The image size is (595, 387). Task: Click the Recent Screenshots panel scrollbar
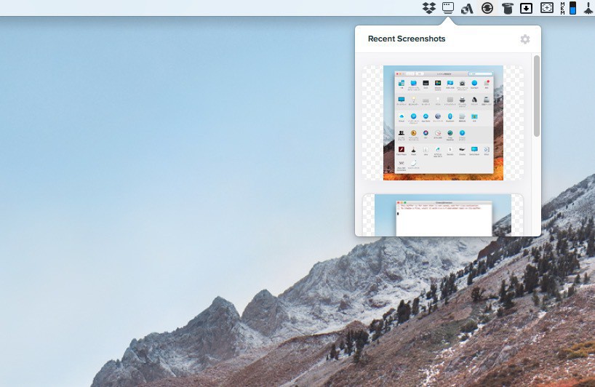[x=537, y=96]
